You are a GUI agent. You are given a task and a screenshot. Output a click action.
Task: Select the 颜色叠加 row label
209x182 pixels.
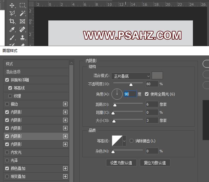tap(18, 168)
